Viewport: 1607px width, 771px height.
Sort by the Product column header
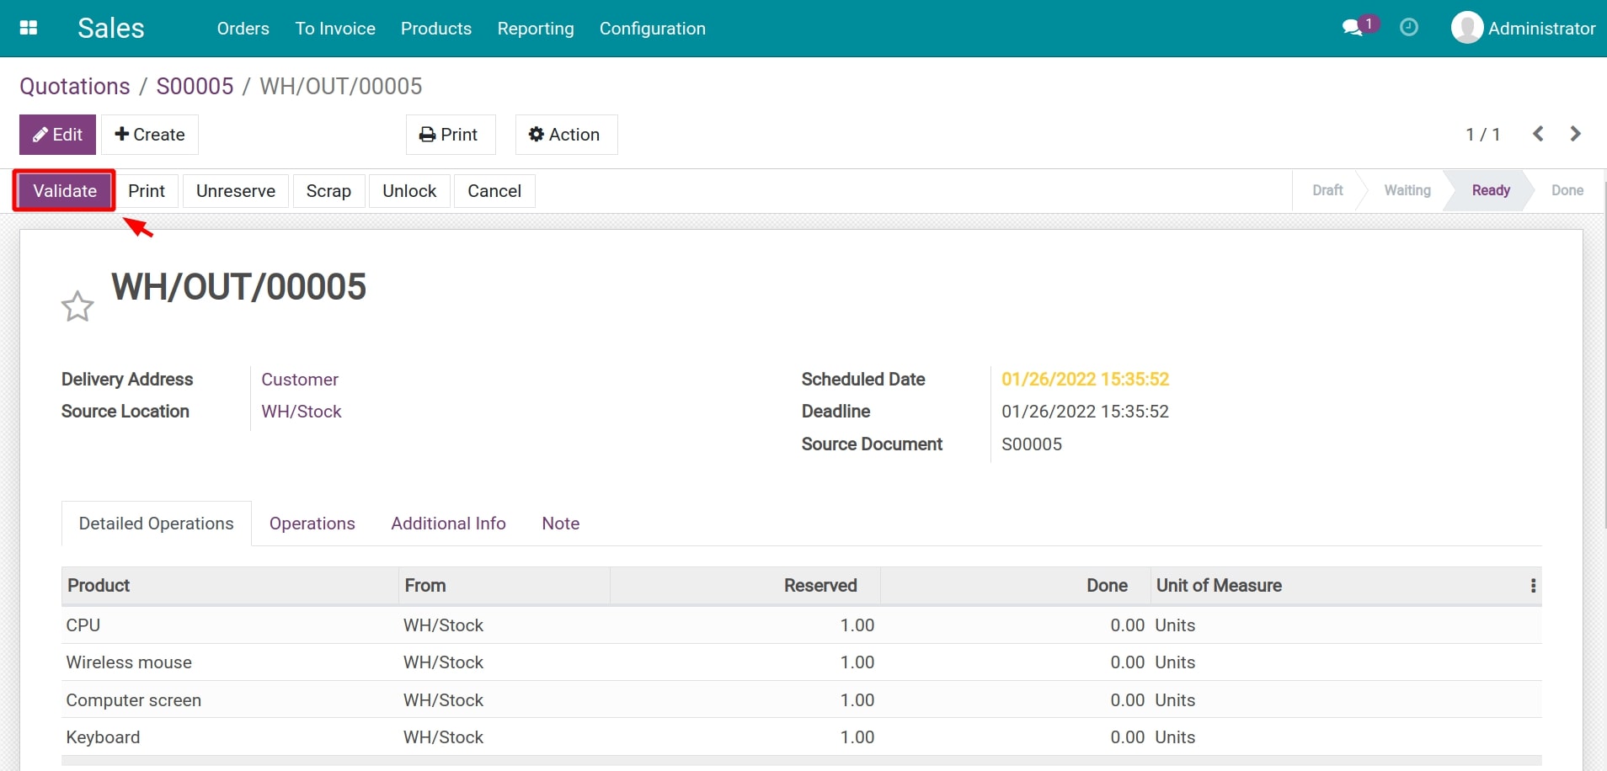coord(230,586)
